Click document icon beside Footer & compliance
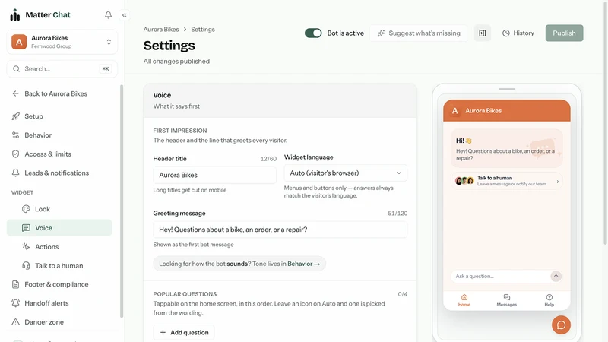Viewport: 608px width, 342px height. (15, 284)
